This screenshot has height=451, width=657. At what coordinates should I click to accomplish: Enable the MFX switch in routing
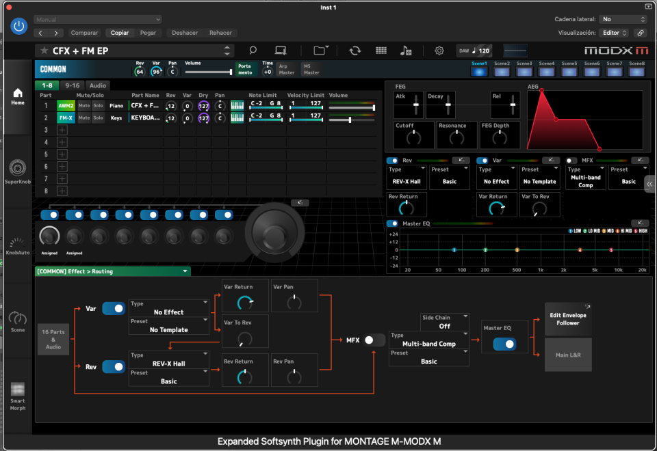pos(374,340)
